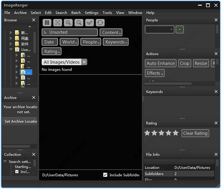
Task: Open the Window menu
Action: point(135,13)
